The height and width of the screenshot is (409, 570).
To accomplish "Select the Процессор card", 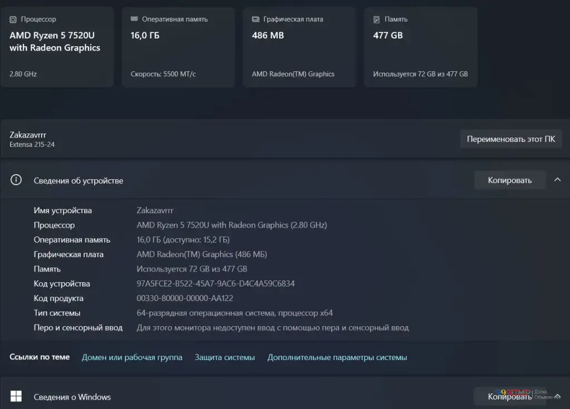I will click(x=57, y=47).
